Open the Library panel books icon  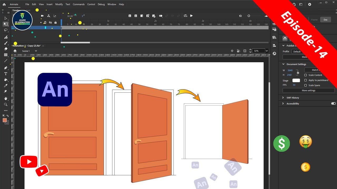274,37
